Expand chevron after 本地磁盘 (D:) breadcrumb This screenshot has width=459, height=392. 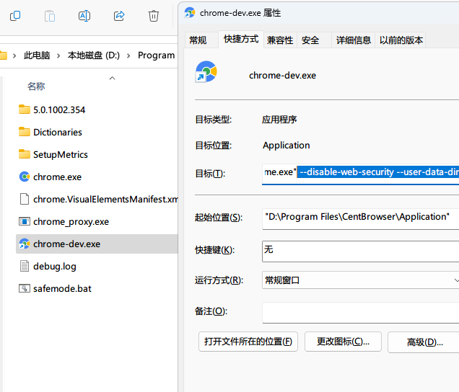click(x=128, y=55)
